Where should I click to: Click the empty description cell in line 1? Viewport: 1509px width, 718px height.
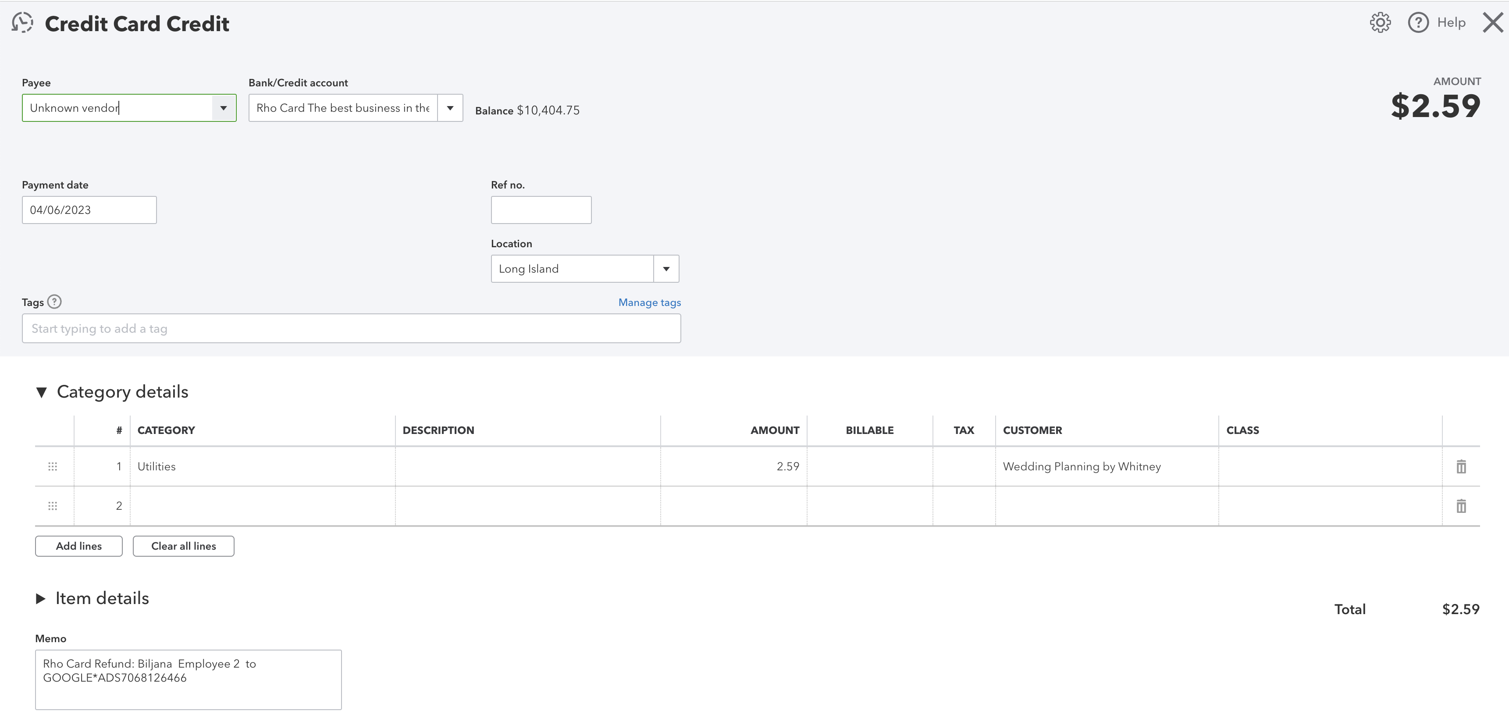pyautogui.click(x=528, y=466)
